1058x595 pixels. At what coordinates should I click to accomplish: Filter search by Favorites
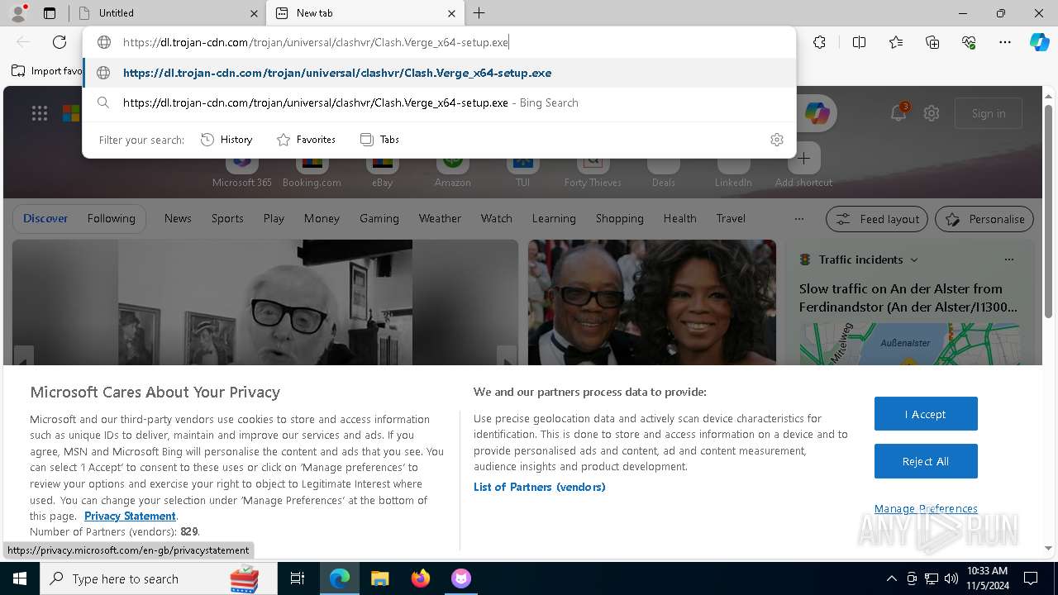coord(306,140)
